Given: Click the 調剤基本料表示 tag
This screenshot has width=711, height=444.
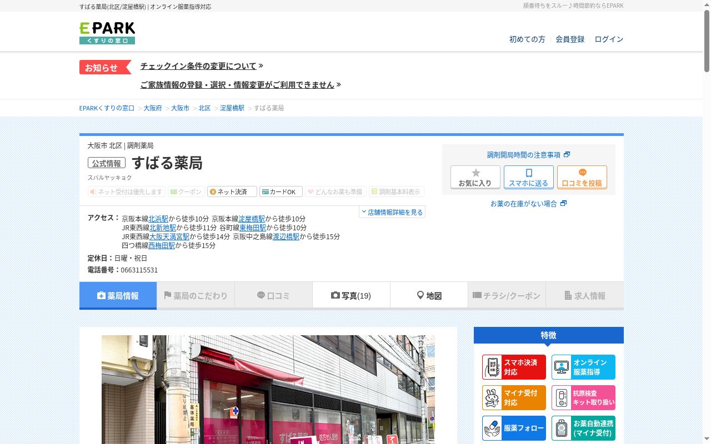Looking at the screenshot, I should tap(397, 191).
